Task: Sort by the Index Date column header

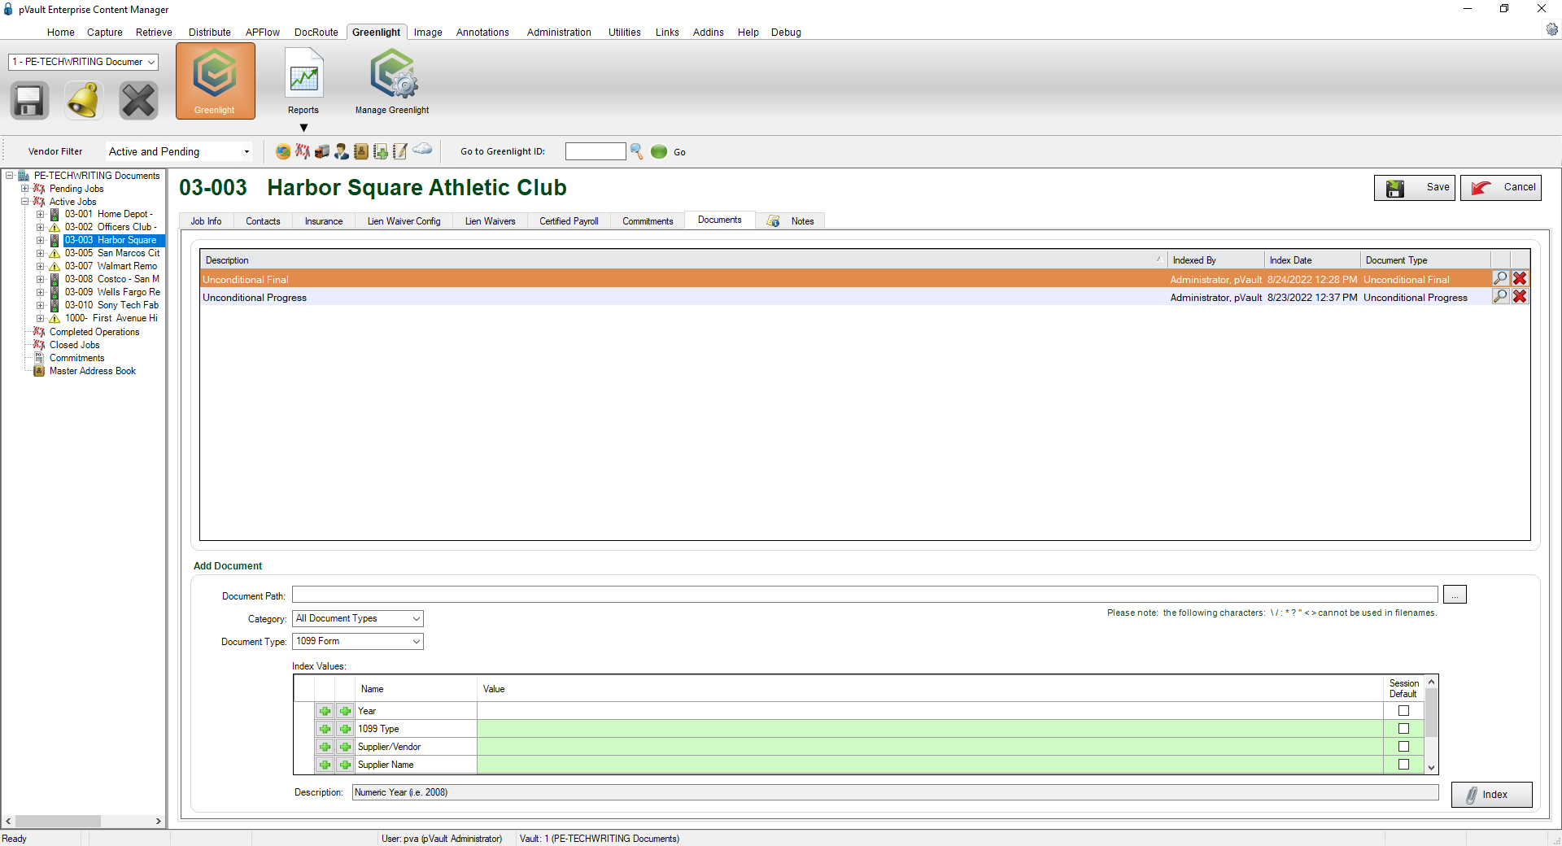Action: (x=1313, y=260)
